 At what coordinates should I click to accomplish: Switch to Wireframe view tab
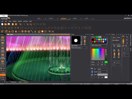coord(13,82)
